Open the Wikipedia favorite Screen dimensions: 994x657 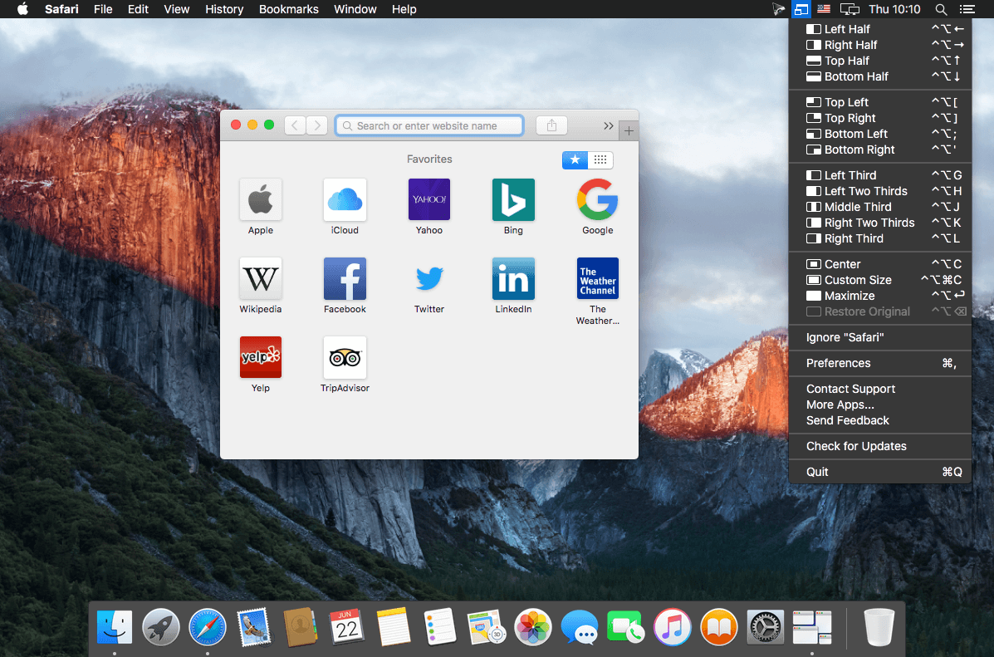pos(261,278)
